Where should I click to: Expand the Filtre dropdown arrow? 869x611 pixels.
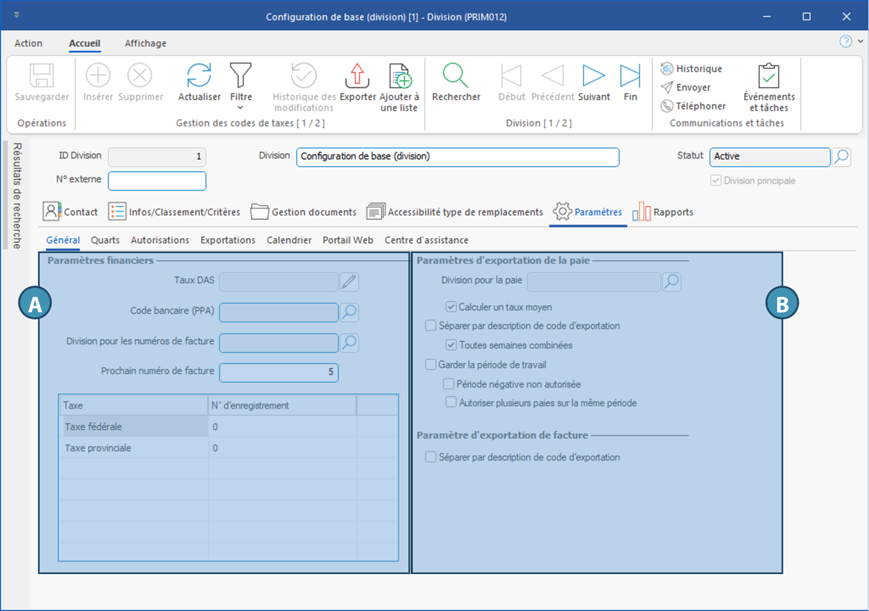point(241,108)
